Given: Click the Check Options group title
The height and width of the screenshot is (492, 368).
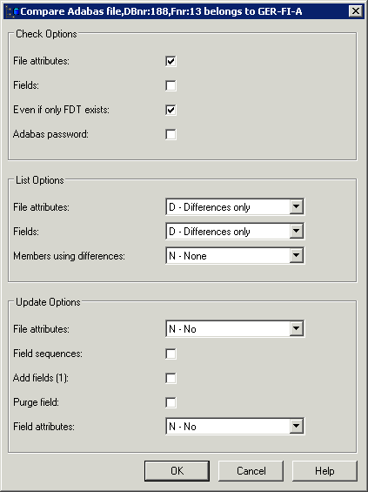Looking at the screenshot, I should coord(46,34).
